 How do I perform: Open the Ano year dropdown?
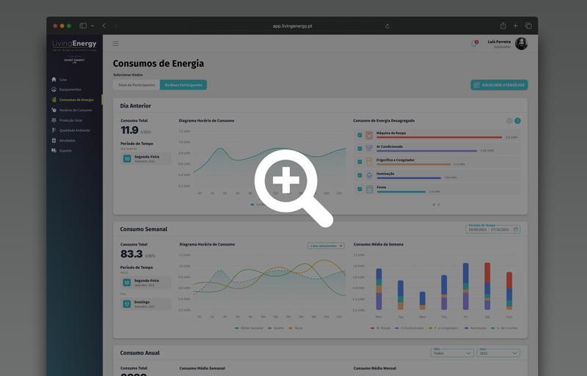click(498, 353)
